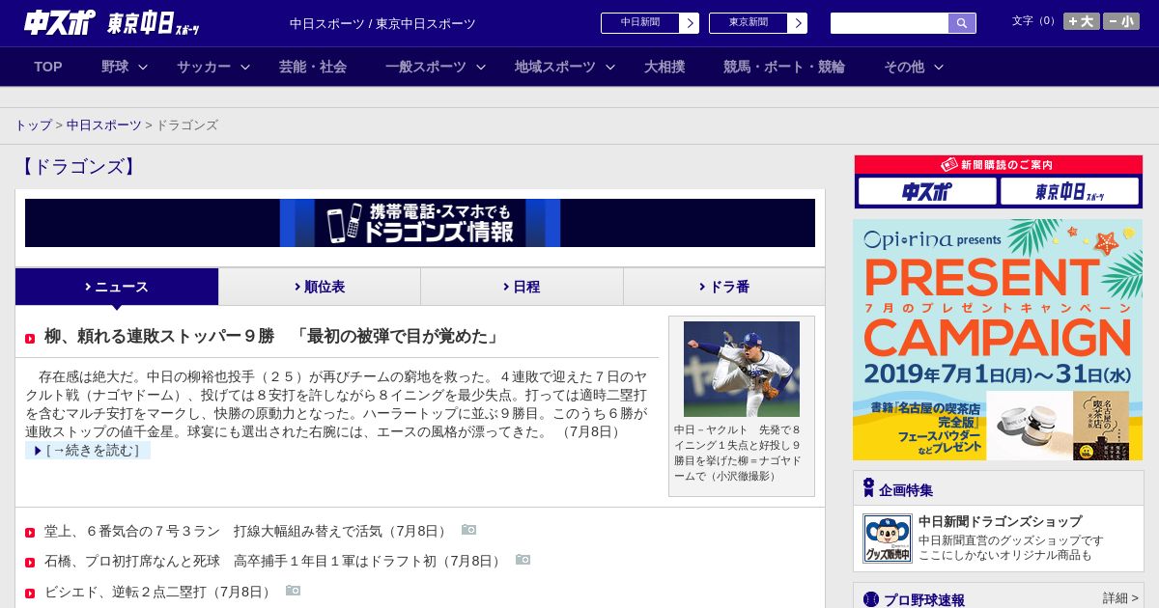This screenshot has width=1159, height=608.
Task: Increase text size with 大 button
Action: [x=1082, y=21]
